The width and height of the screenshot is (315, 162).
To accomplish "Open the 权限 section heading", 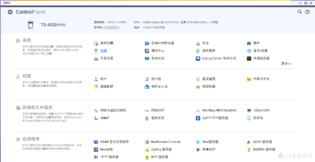I will click(27, 76).
